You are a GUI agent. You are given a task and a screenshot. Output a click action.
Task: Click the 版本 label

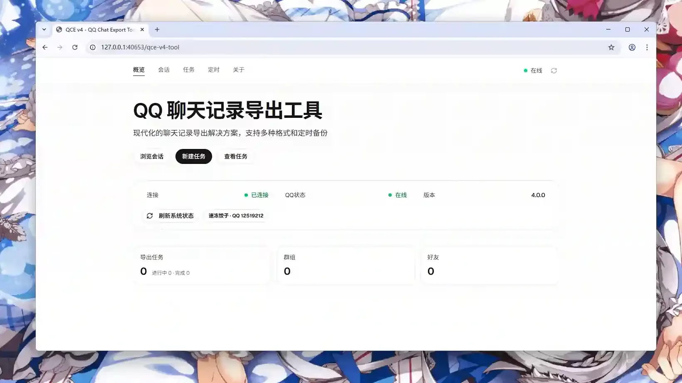click(429, 195)
